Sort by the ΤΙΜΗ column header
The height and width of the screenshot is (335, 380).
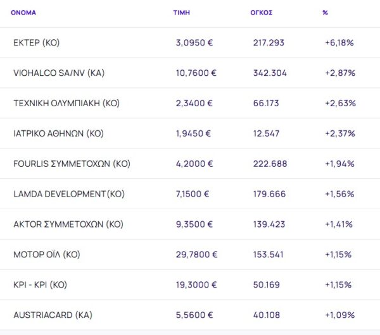(181, 13)
